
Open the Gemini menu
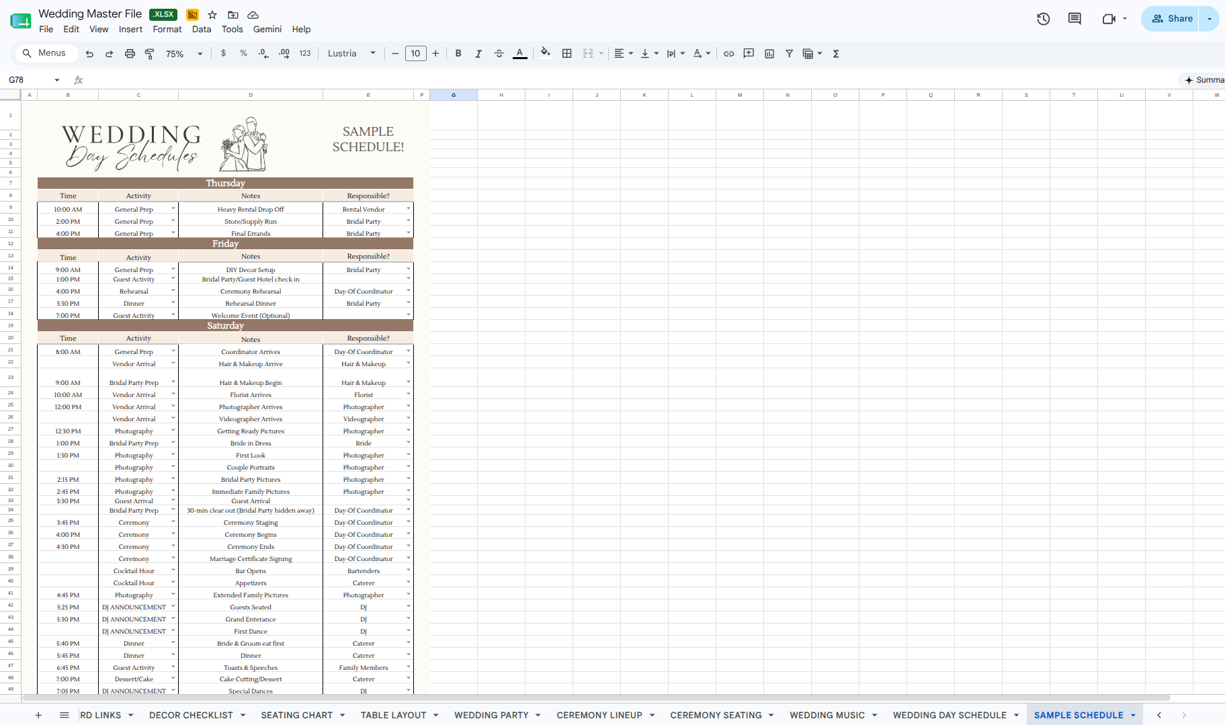point(267,30)
